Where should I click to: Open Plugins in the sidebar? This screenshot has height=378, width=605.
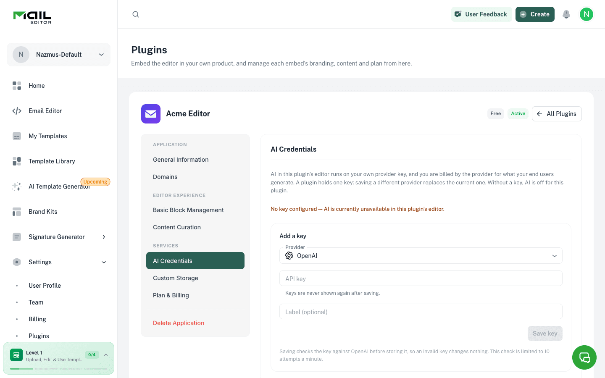39,336
